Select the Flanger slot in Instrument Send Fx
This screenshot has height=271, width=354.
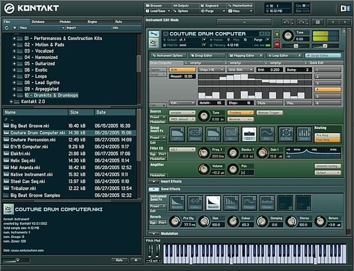coord(249,203)
